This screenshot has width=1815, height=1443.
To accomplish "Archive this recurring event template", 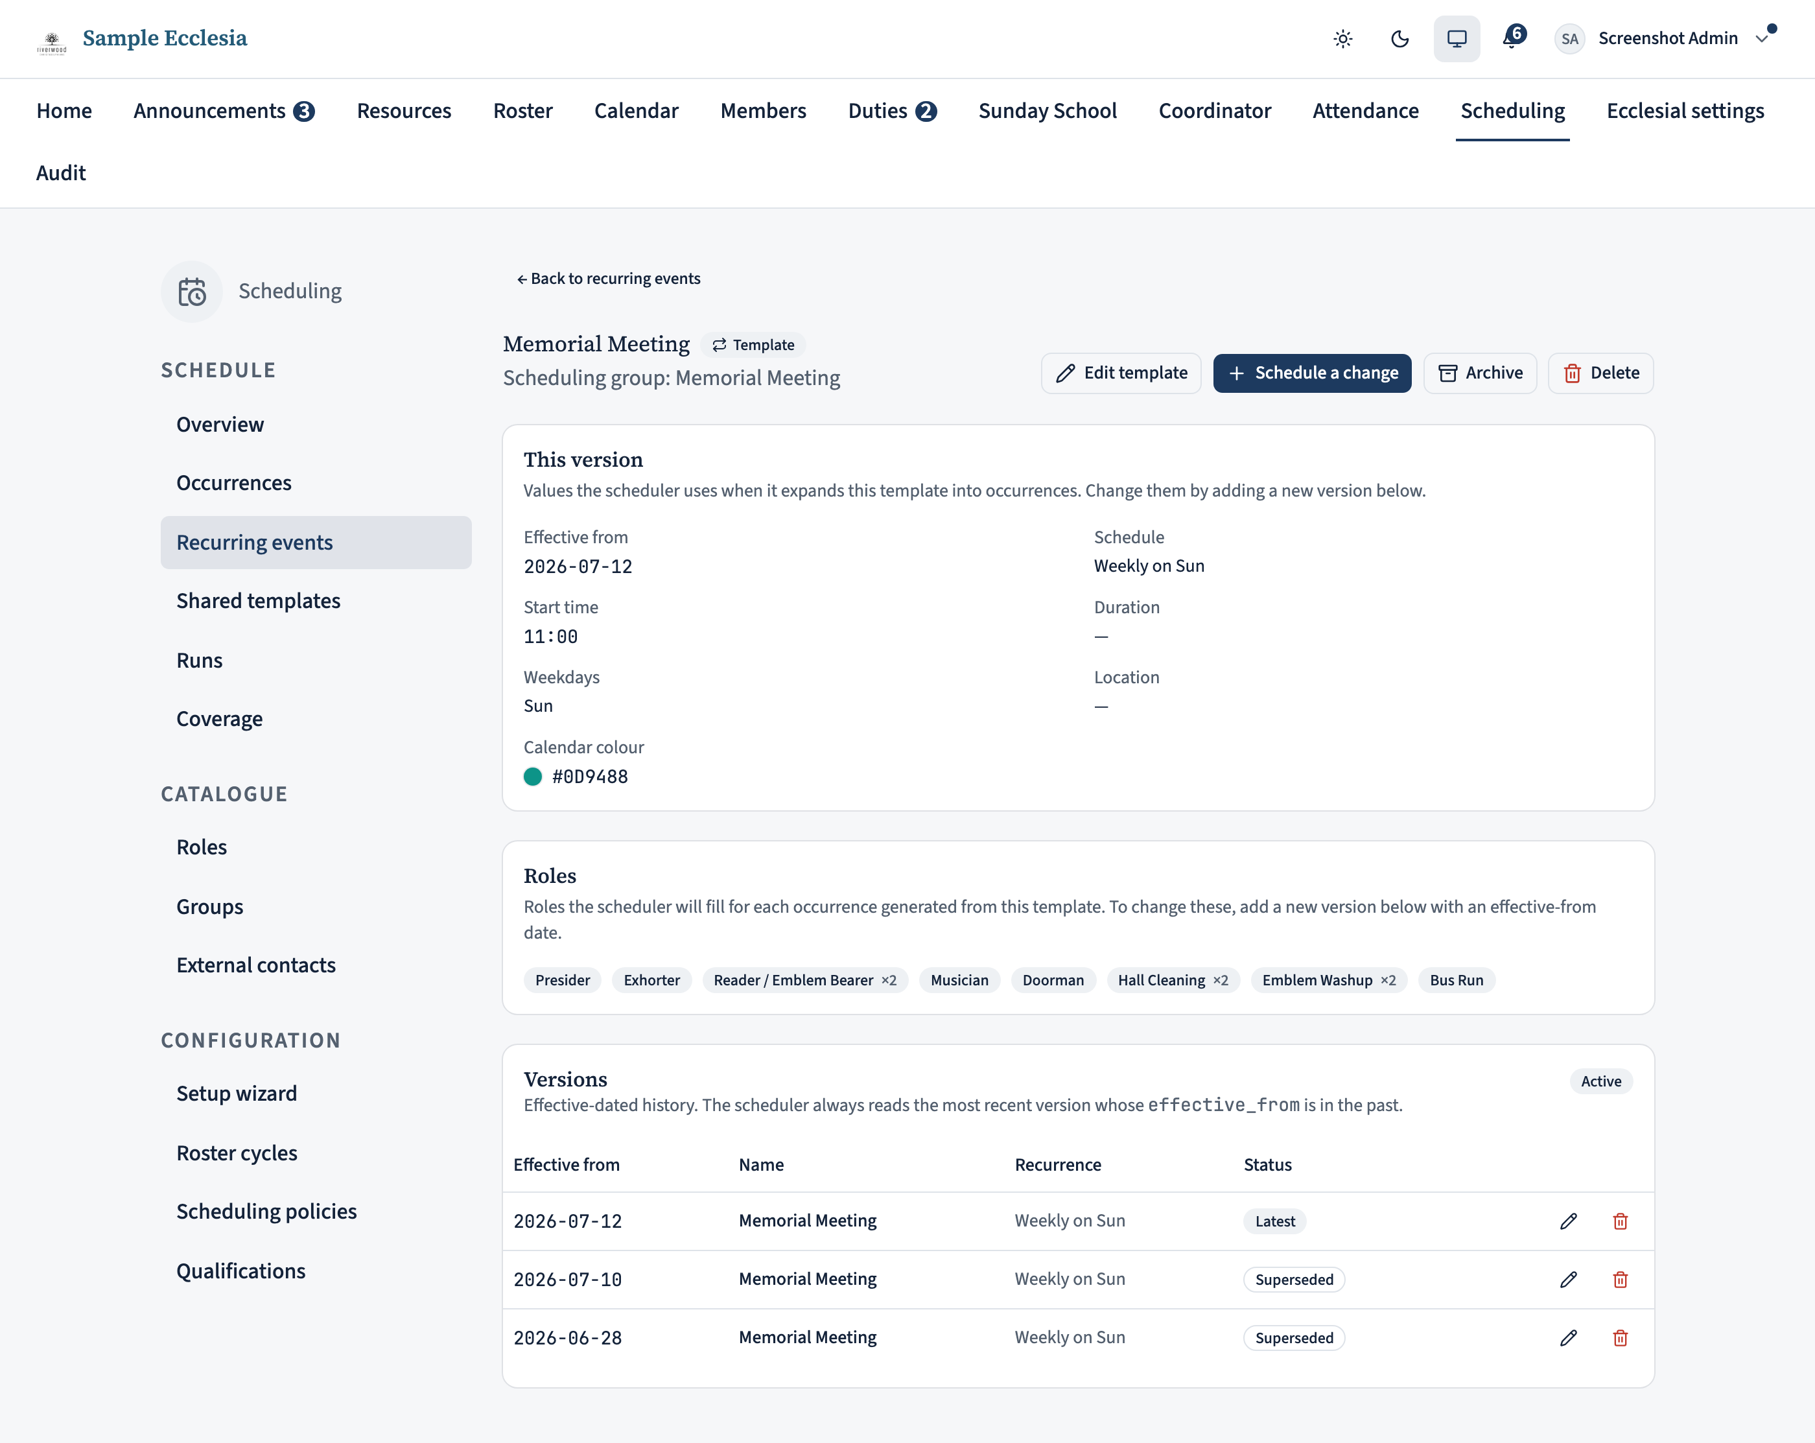I will pyautogui.click(x=1479, y=373).
